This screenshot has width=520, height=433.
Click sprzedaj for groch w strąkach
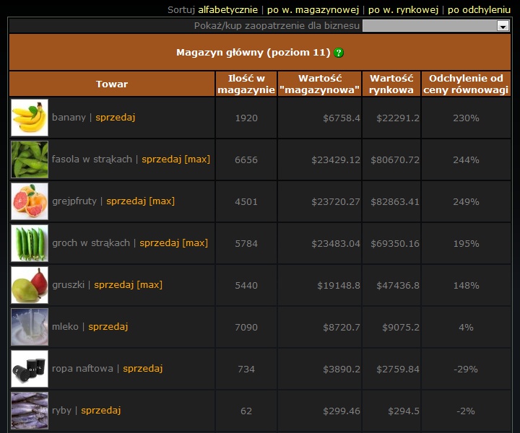(x=159, y=242)
